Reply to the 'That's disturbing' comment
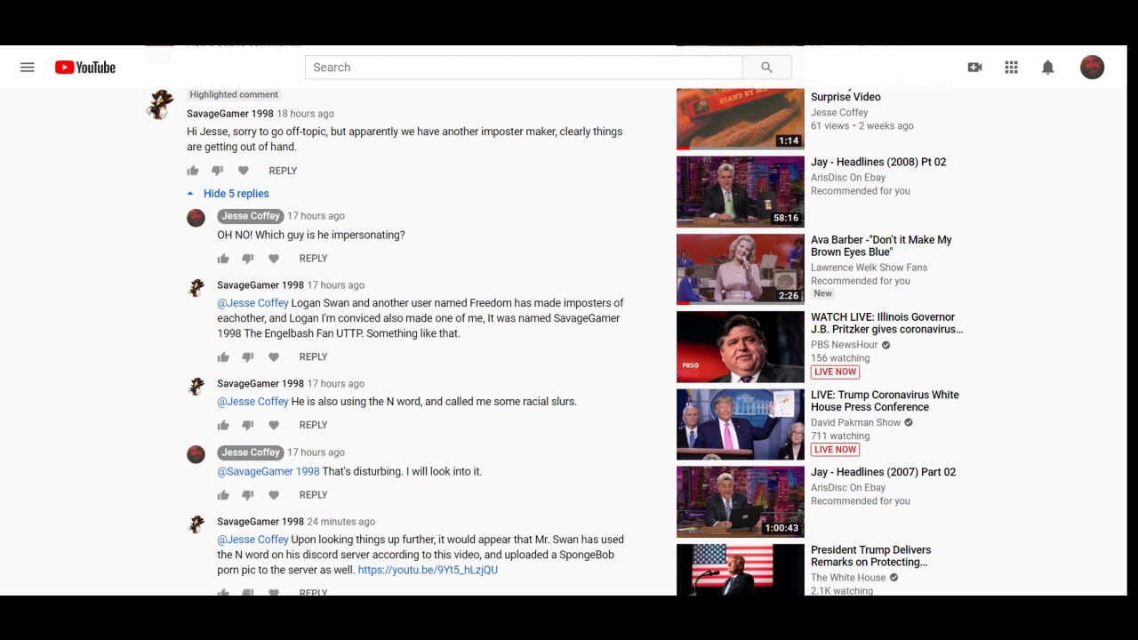 click(313, 495)
